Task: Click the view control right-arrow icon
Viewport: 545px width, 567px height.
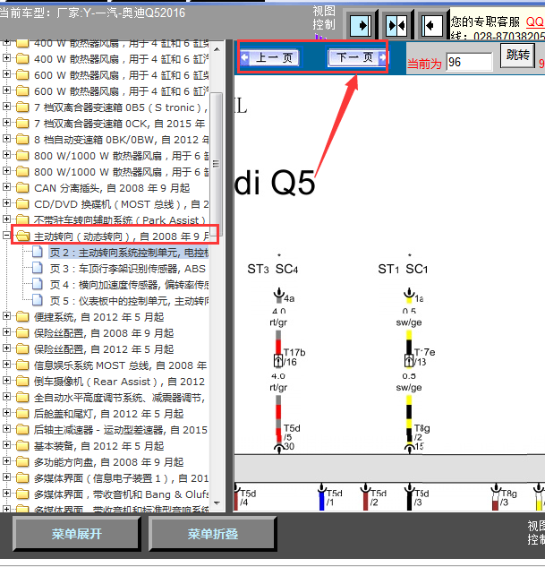Action: click(361, 25)
